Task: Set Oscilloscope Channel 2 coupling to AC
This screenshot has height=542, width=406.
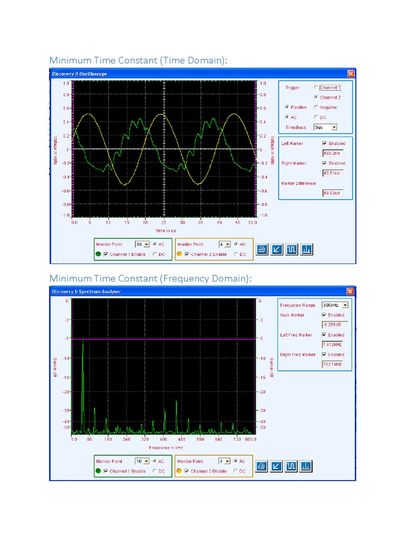Action: tap(236, 244)
